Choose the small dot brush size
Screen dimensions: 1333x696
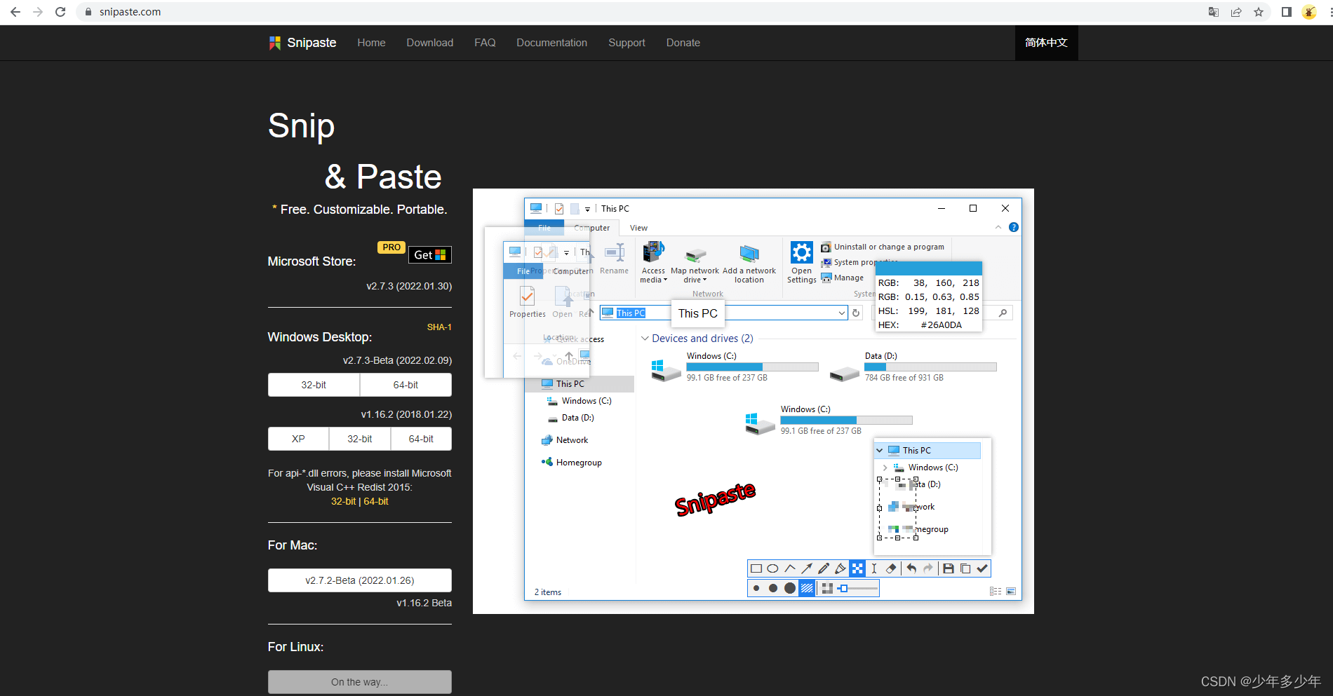756,588
